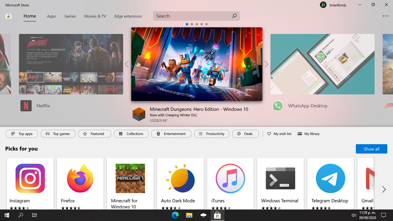
Task: Open the Minecraft for Windows 10 tile
Action: pos(130,184)
